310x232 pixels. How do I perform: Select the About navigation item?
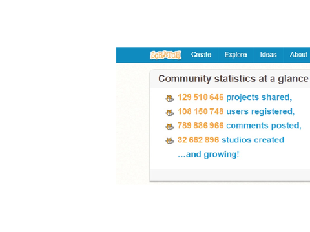pos(298,55)
